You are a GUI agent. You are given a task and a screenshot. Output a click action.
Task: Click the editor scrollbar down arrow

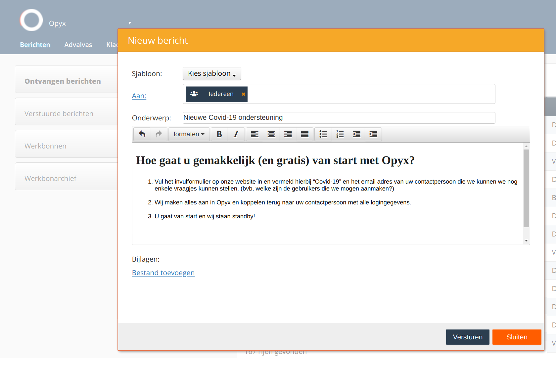click(x=526, y=240)
